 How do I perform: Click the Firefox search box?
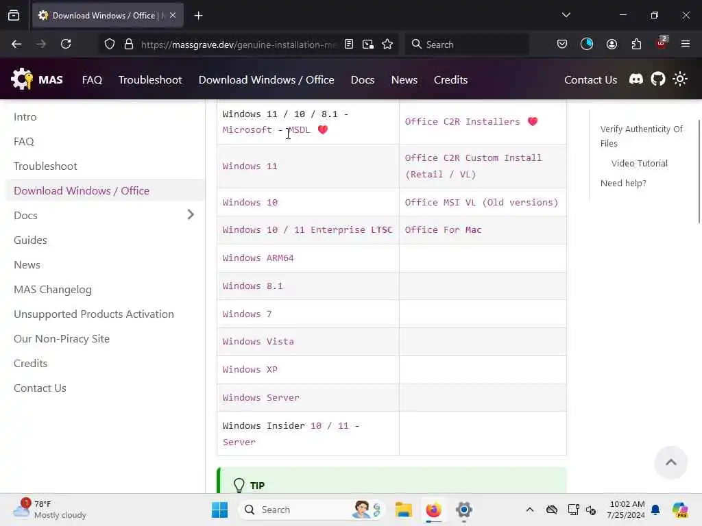coord(467,44)
